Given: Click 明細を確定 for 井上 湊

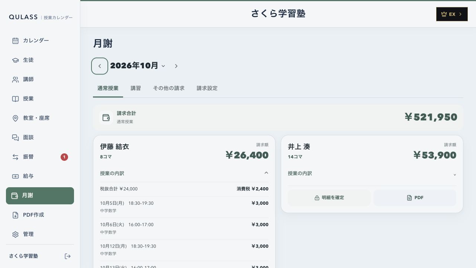Looking at the screenshot, I should pos(329,198).
